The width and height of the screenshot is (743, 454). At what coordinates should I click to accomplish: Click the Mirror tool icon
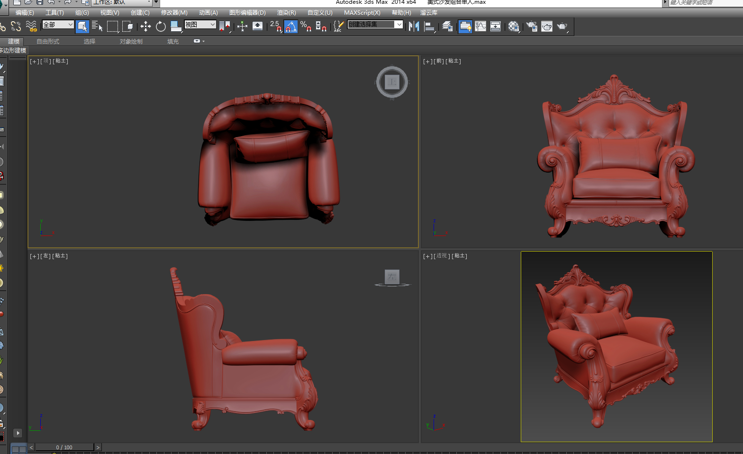(414, 26)
